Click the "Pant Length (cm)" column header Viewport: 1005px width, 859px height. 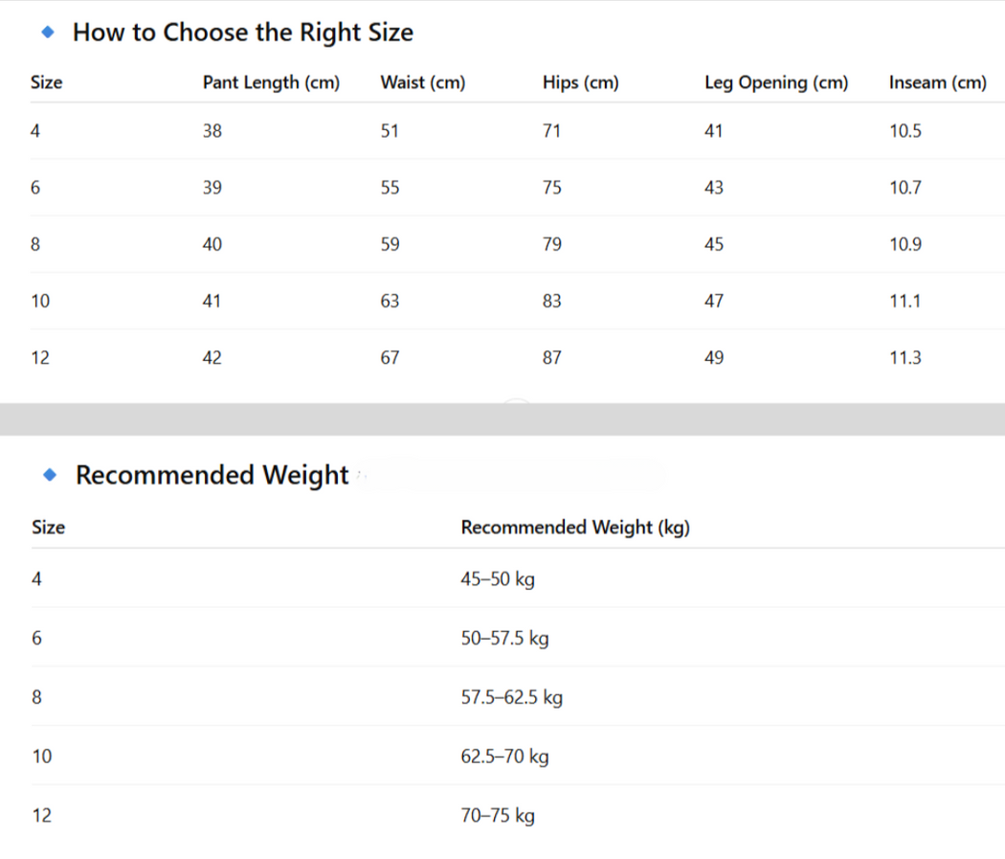click(x=271, y=82)
